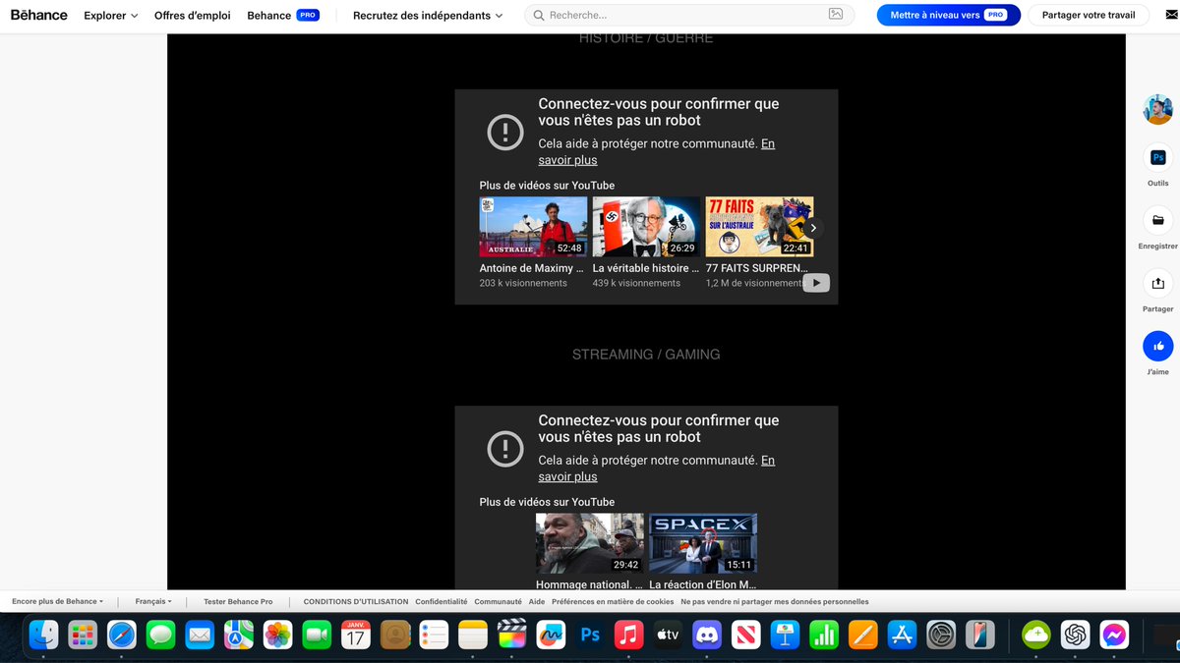Open Préférences en matière de cookies link
1180x663 pixels.
click(613, 601)
